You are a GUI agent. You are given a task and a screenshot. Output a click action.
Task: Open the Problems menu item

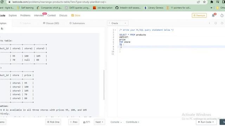point(25,15)
